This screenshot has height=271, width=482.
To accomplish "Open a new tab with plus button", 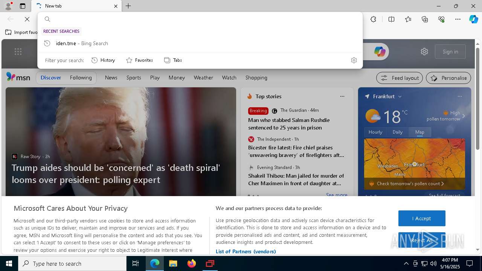I will pyautogui.click(x=128, y=6).
